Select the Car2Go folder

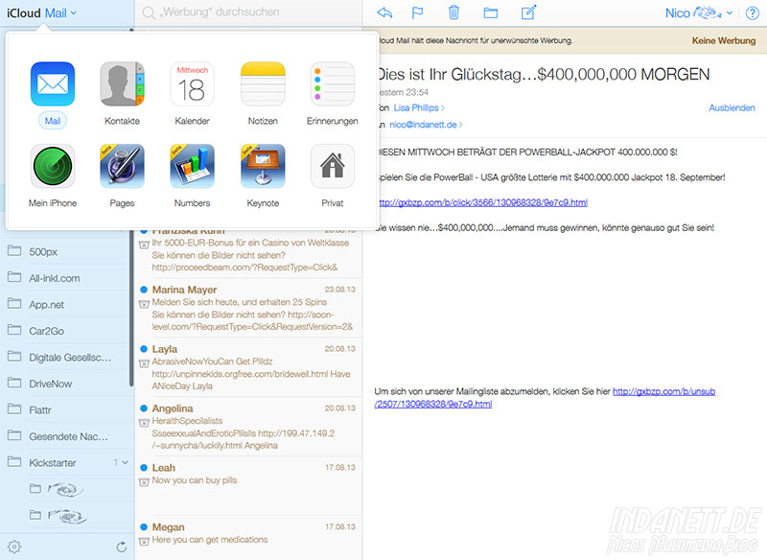pos(67,331)
